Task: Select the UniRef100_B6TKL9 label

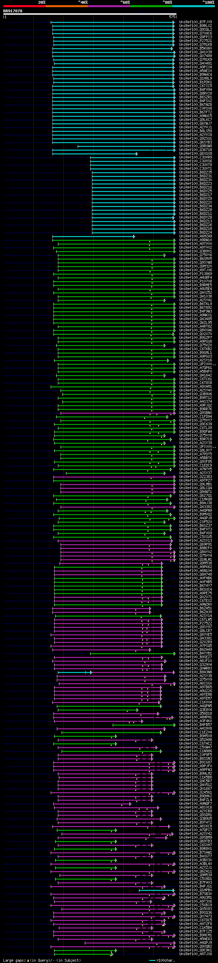Action: coord(196,304)
